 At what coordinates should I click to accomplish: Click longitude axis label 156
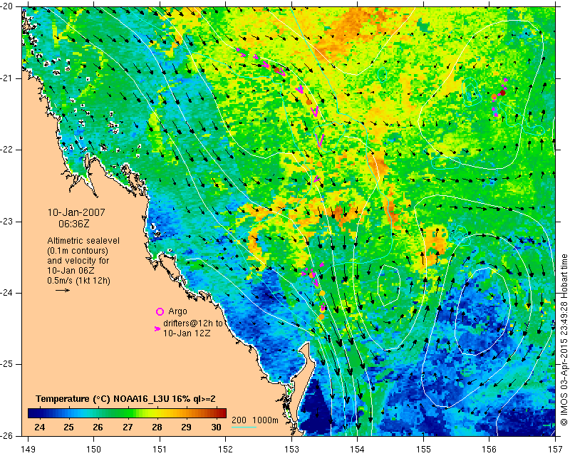point(489,449)
